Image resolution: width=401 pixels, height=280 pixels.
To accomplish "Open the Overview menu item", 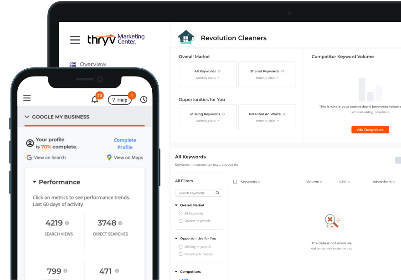I will pyautogui.click(x=88, y=64).
